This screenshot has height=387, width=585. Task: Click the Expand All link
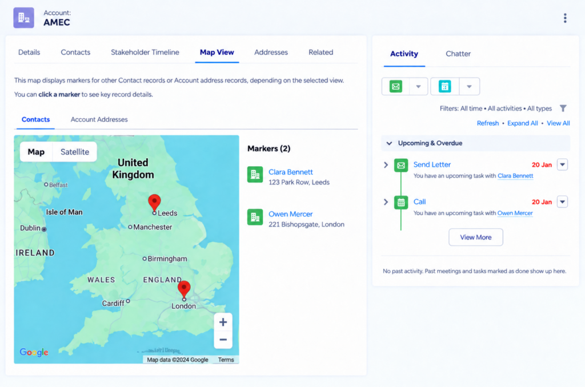522,123
